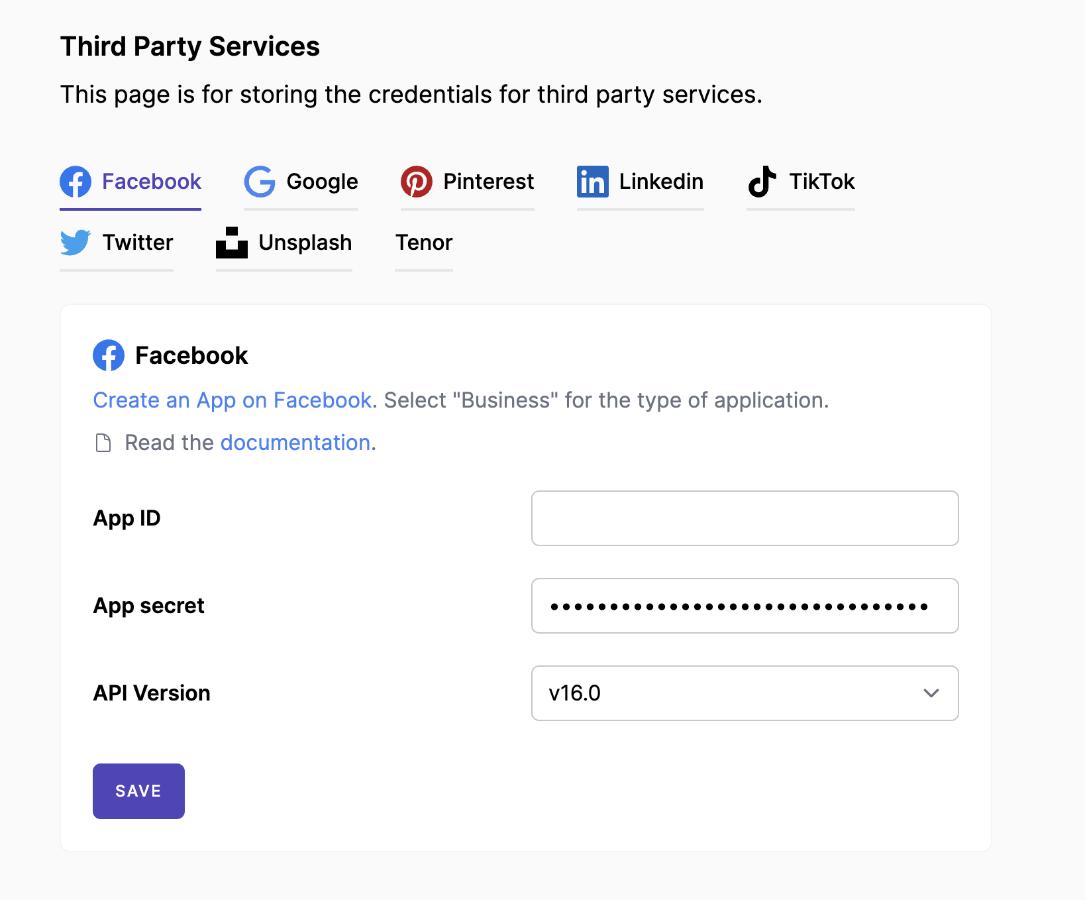Screen dimensions: 1085x900
Task: Click the TikTok logo icon
Action: point(762,182)
